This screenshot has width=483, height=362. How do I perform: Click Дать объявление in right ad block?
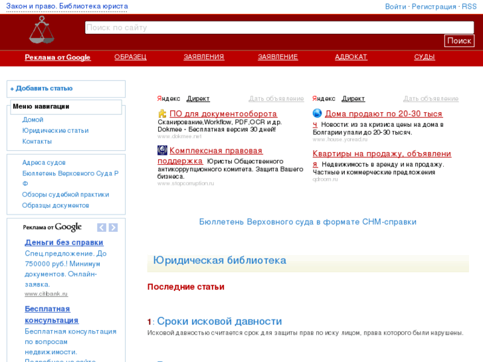431,99
